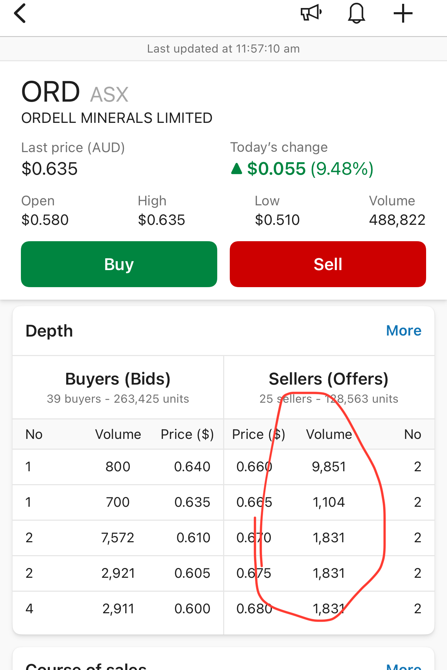Add ORD to watchlist with plus icon

click(403, 14)
